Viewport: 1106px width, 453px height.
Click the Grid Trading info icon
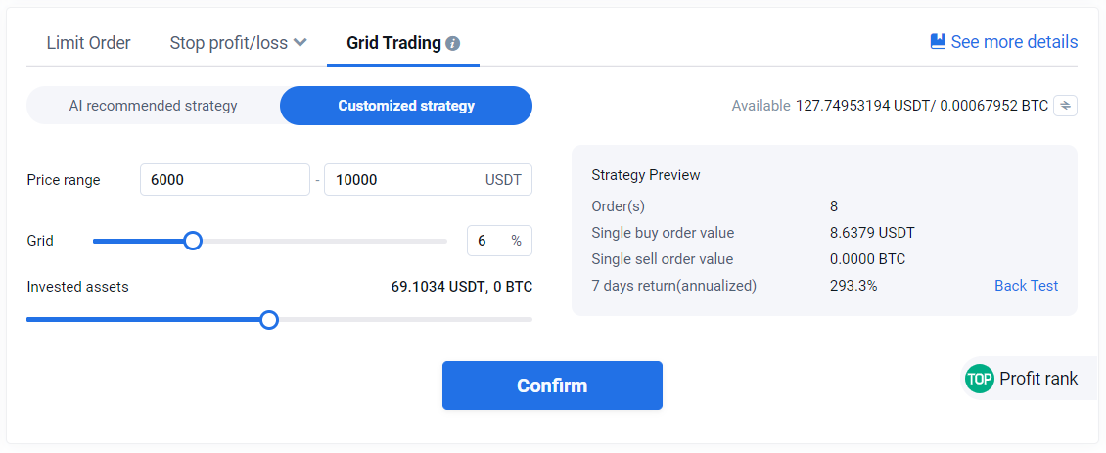coord(452,44)
